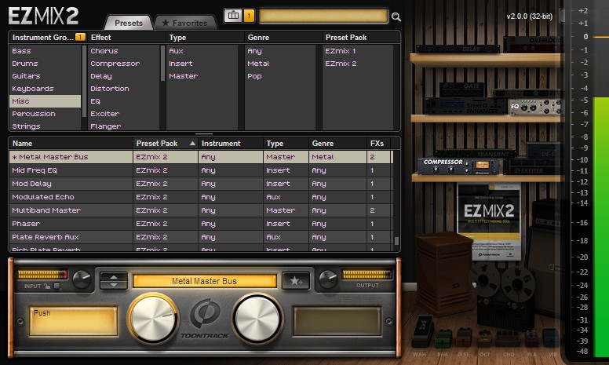Click the Effect filter column header

click(x=126, y=37)
